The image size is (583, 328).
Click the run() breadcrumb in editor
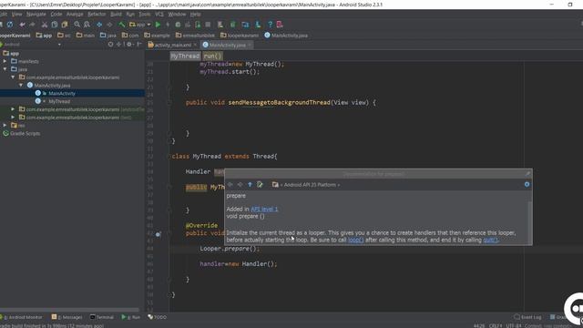[x=212, y=56]
